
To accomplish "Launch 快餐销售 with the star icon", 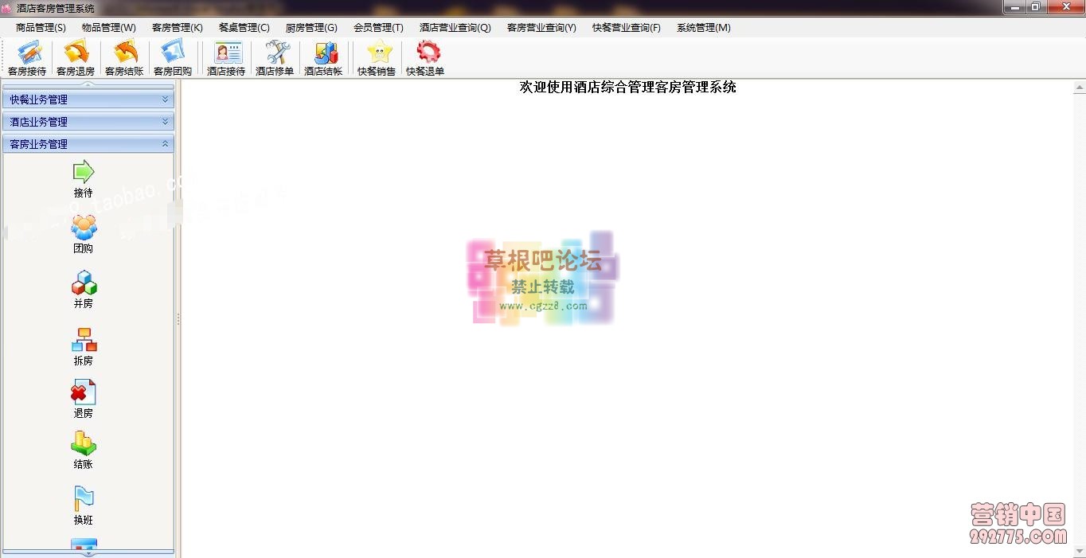I will pyautogui.click(x=377, y=58).
